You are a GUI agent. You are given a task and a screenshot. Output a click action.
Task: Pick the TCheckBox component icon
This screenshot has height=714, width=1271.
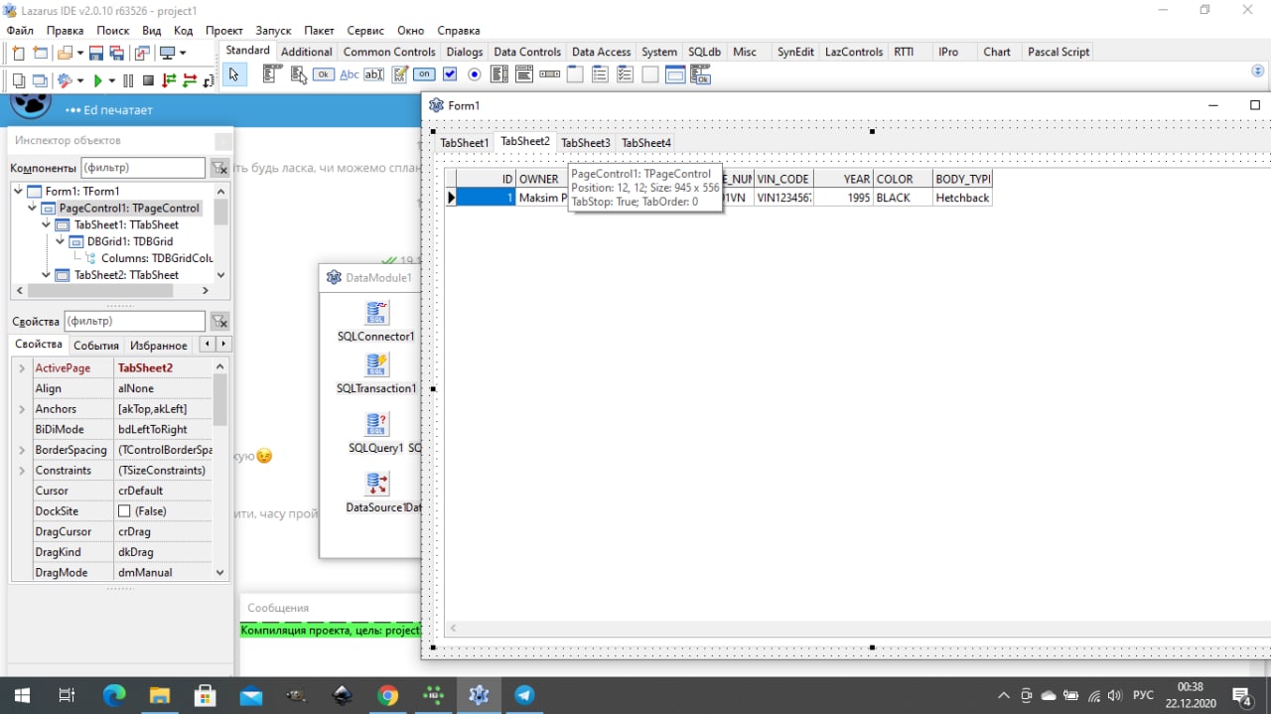click(450, 74)
